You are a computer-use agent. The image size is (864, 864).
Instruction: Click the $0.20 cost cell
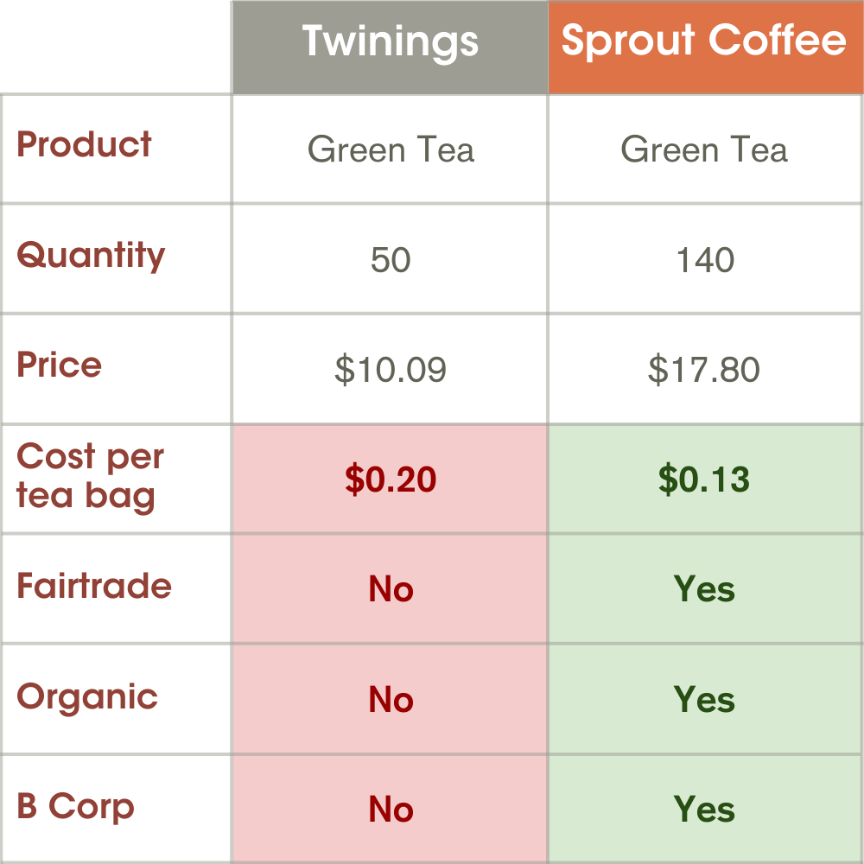[x=391, y=480]
